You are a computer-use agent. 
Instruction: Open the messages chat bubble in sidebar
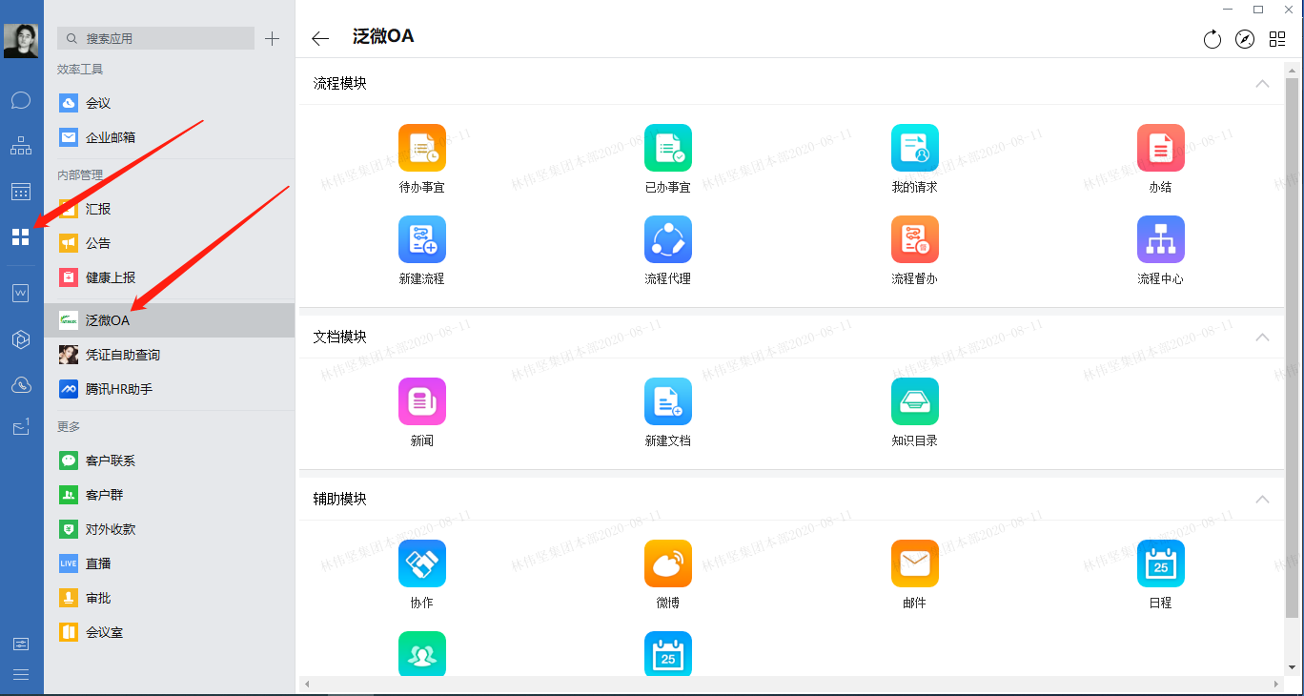coord(21,100)
